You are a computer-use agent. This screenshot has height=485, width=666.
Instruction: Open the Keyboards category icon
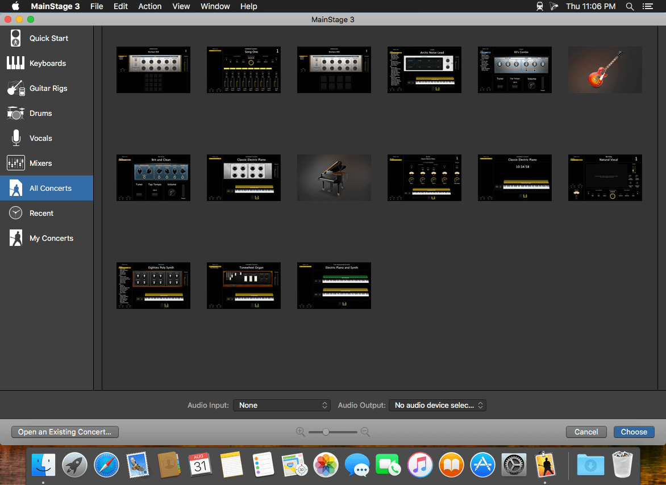16,64
